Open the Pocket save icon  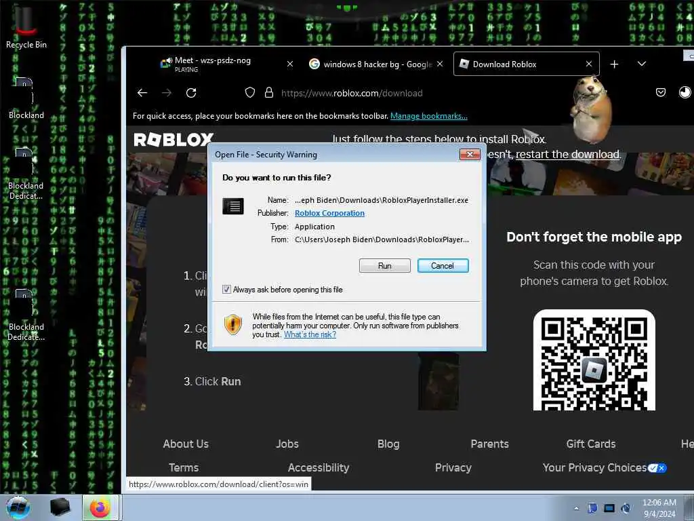tap(660, 92)
